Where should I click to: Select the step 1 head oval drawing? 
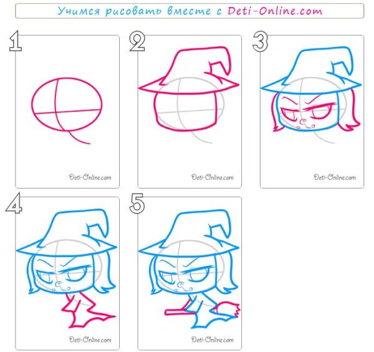(67, 104)
